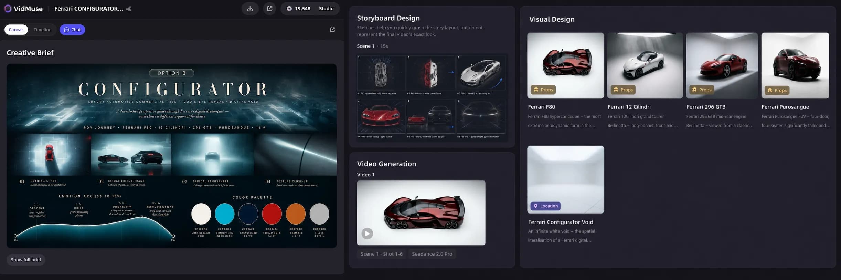Open the Chat tab
The image size is (841, 280).
(72, 30)
